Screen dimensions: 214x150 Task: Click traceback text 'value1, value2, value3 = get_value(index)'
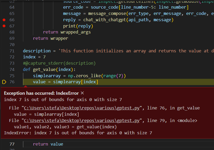point(65,127)
